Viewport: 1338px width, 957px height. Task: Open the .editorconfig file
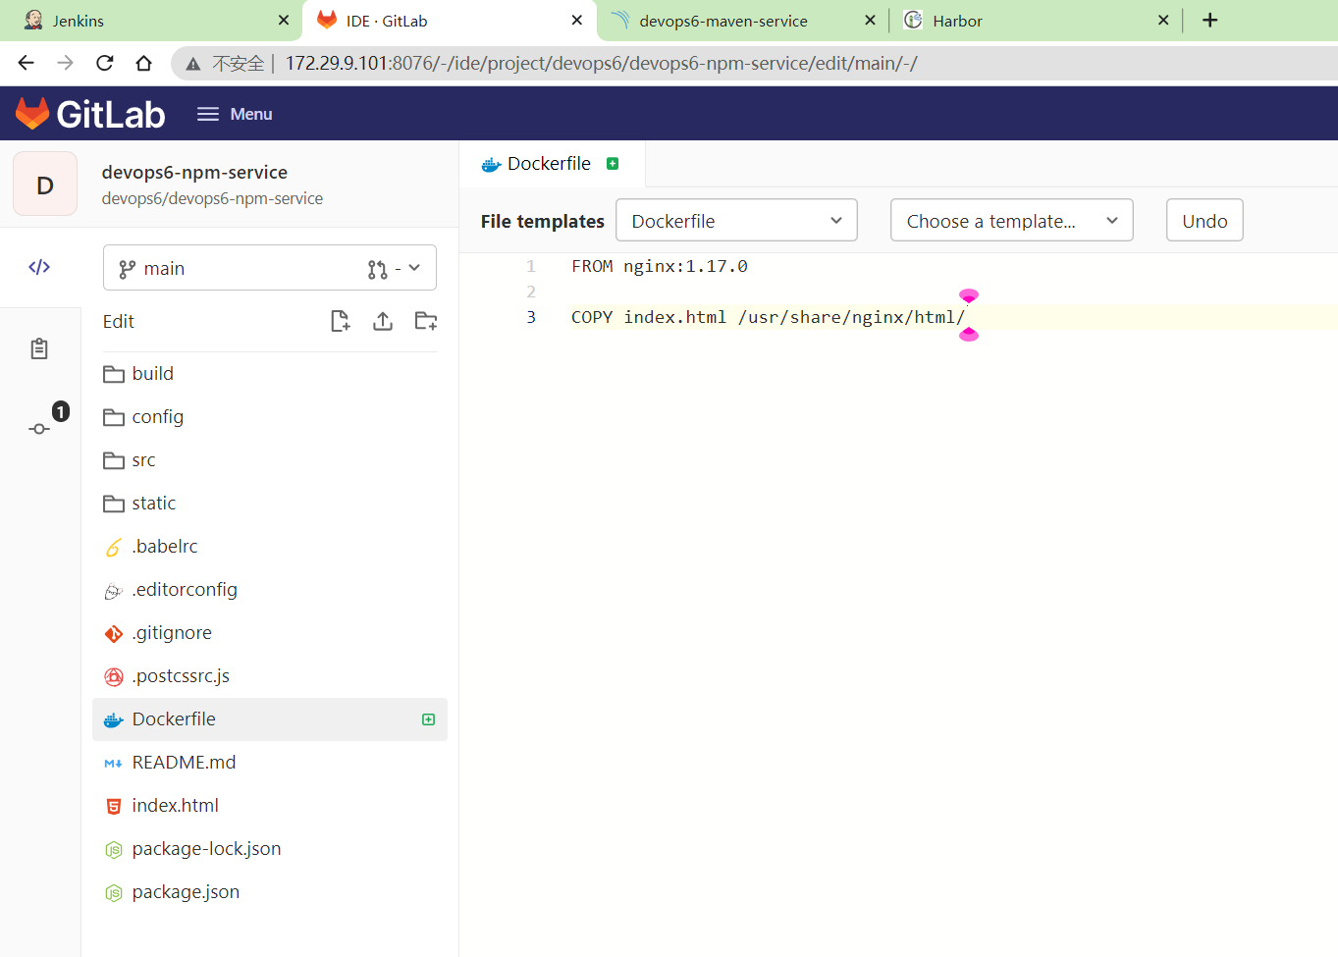coord(270,590)
